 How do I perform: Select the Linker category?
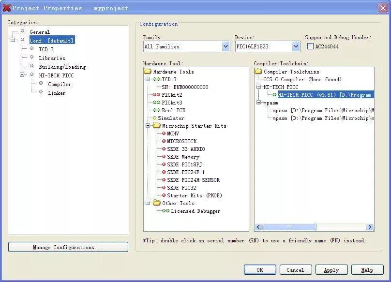pos(57,93)
